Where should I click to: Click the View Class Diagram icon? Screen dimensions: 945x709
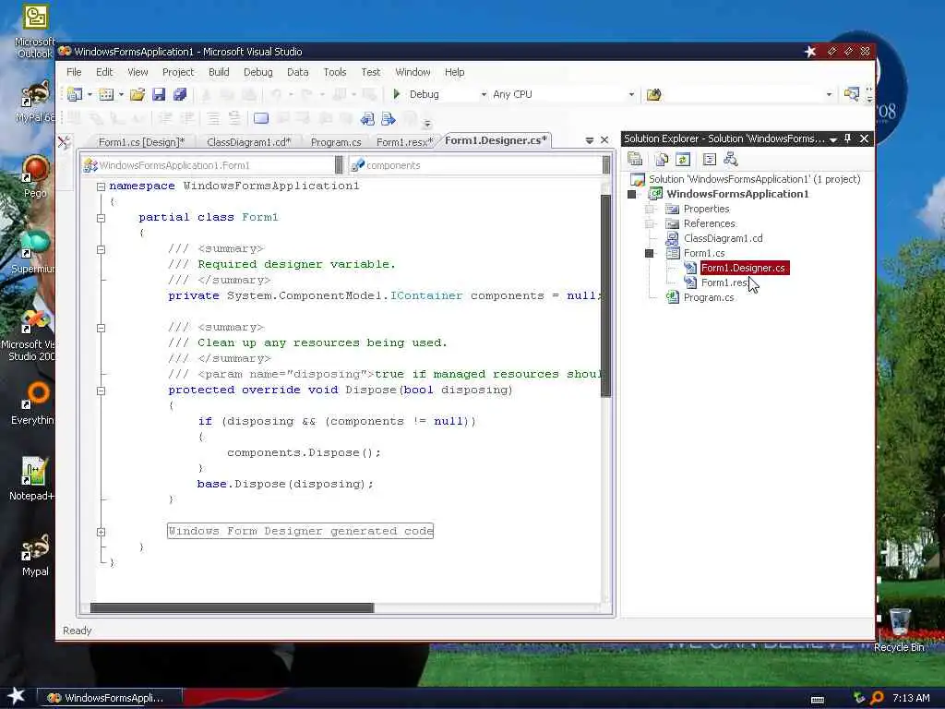(x=731, y=159)
